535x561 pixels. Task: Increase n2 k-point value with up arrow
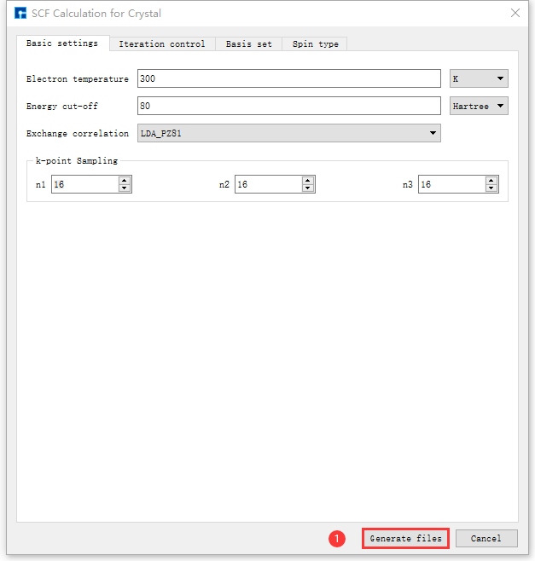point(308,180)
